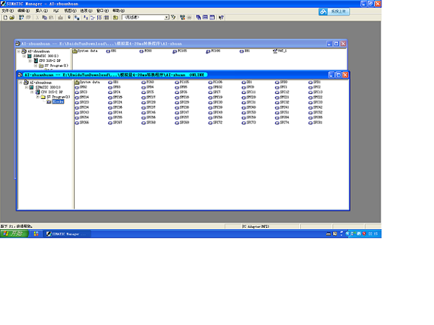This screenshot has width=434, height=325.
Task: Open the 选项(O) menu
Action: pos(86,11)
